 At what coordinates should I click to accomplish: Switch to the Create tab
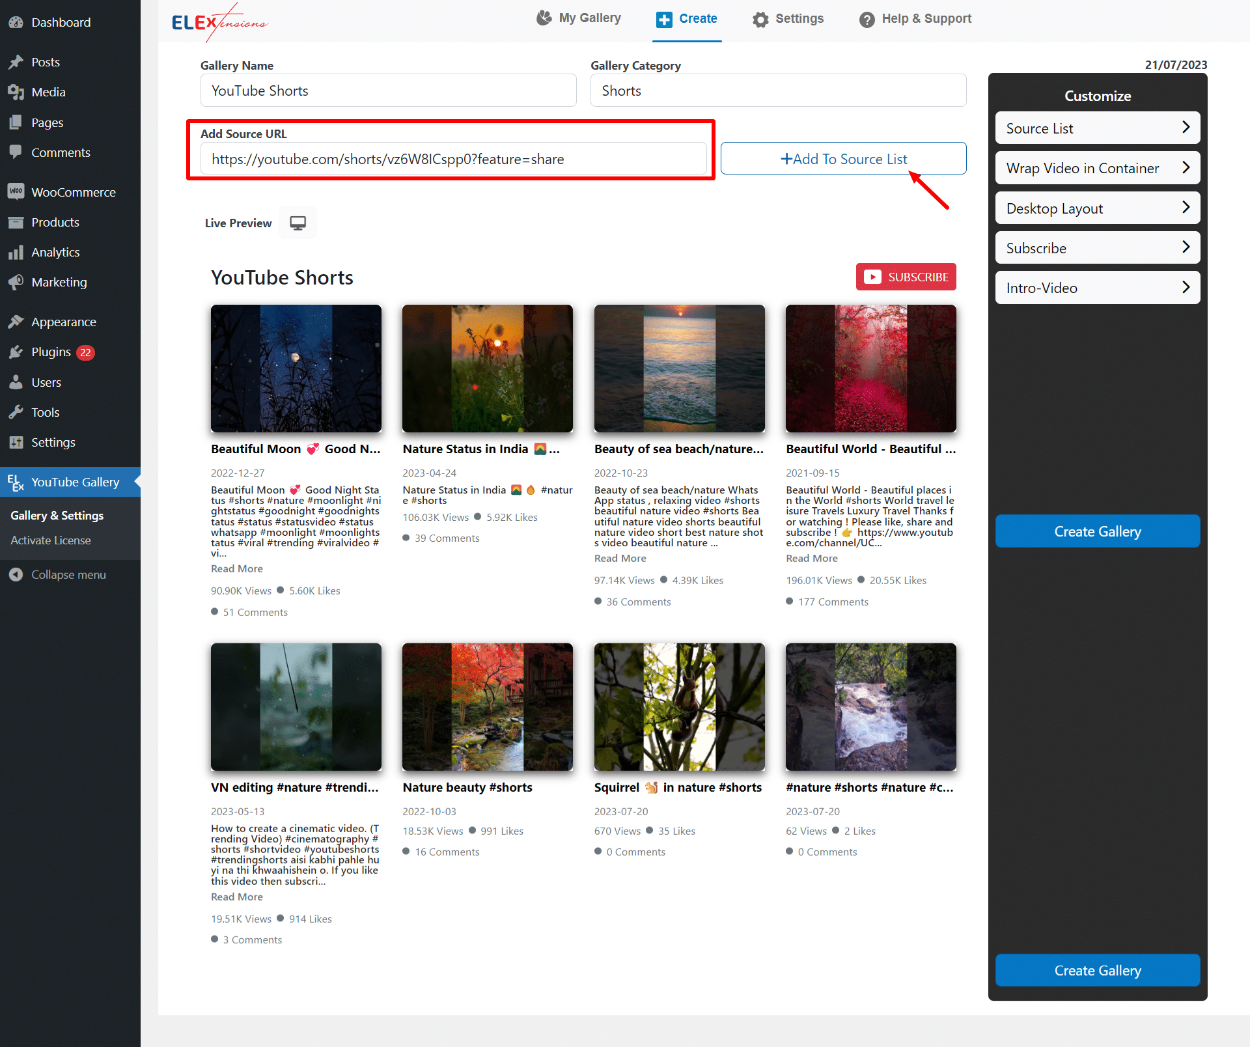pyautogui.click(x=687, y=19)
